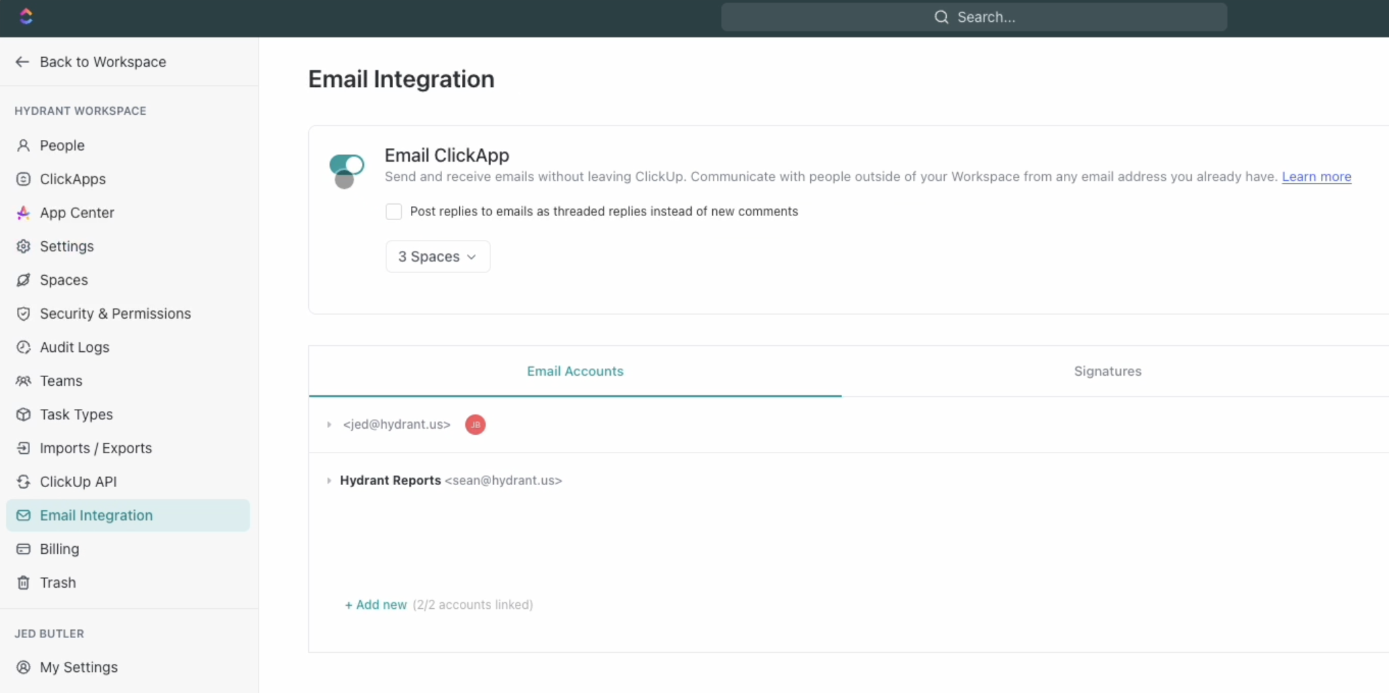
Task: Open Imports / Exports page
Action: pyautogui.click(x=128, y=448)
